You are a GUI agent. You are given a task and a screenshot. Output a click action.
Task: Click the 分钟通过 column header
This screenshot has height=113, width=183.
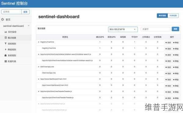click(x=146, y=37)
